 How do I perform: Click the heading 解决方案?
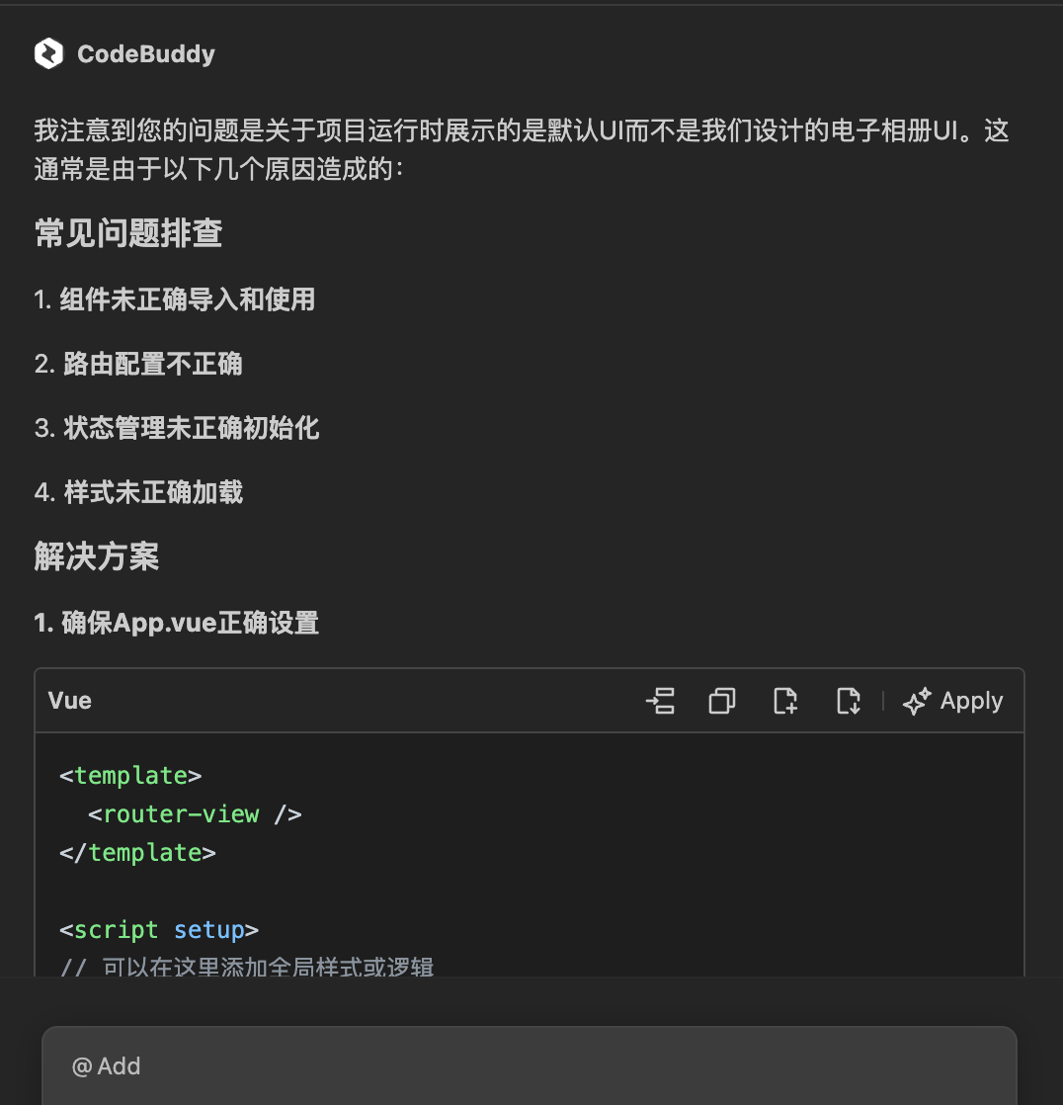pyautogui.click(x=96, y=557)
